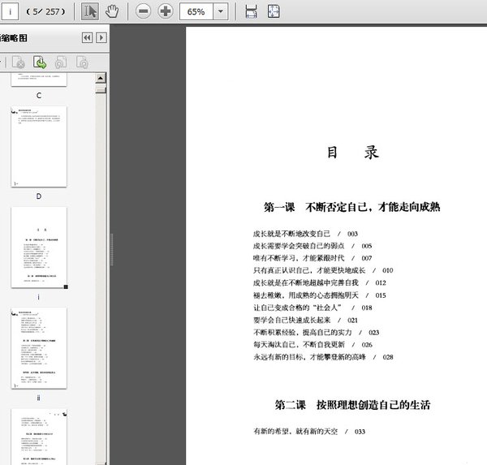Click entry 唯有不断学习，才能紧跟时代 / 007
This screenshot has height=465, width=487.
coord(312,258)
